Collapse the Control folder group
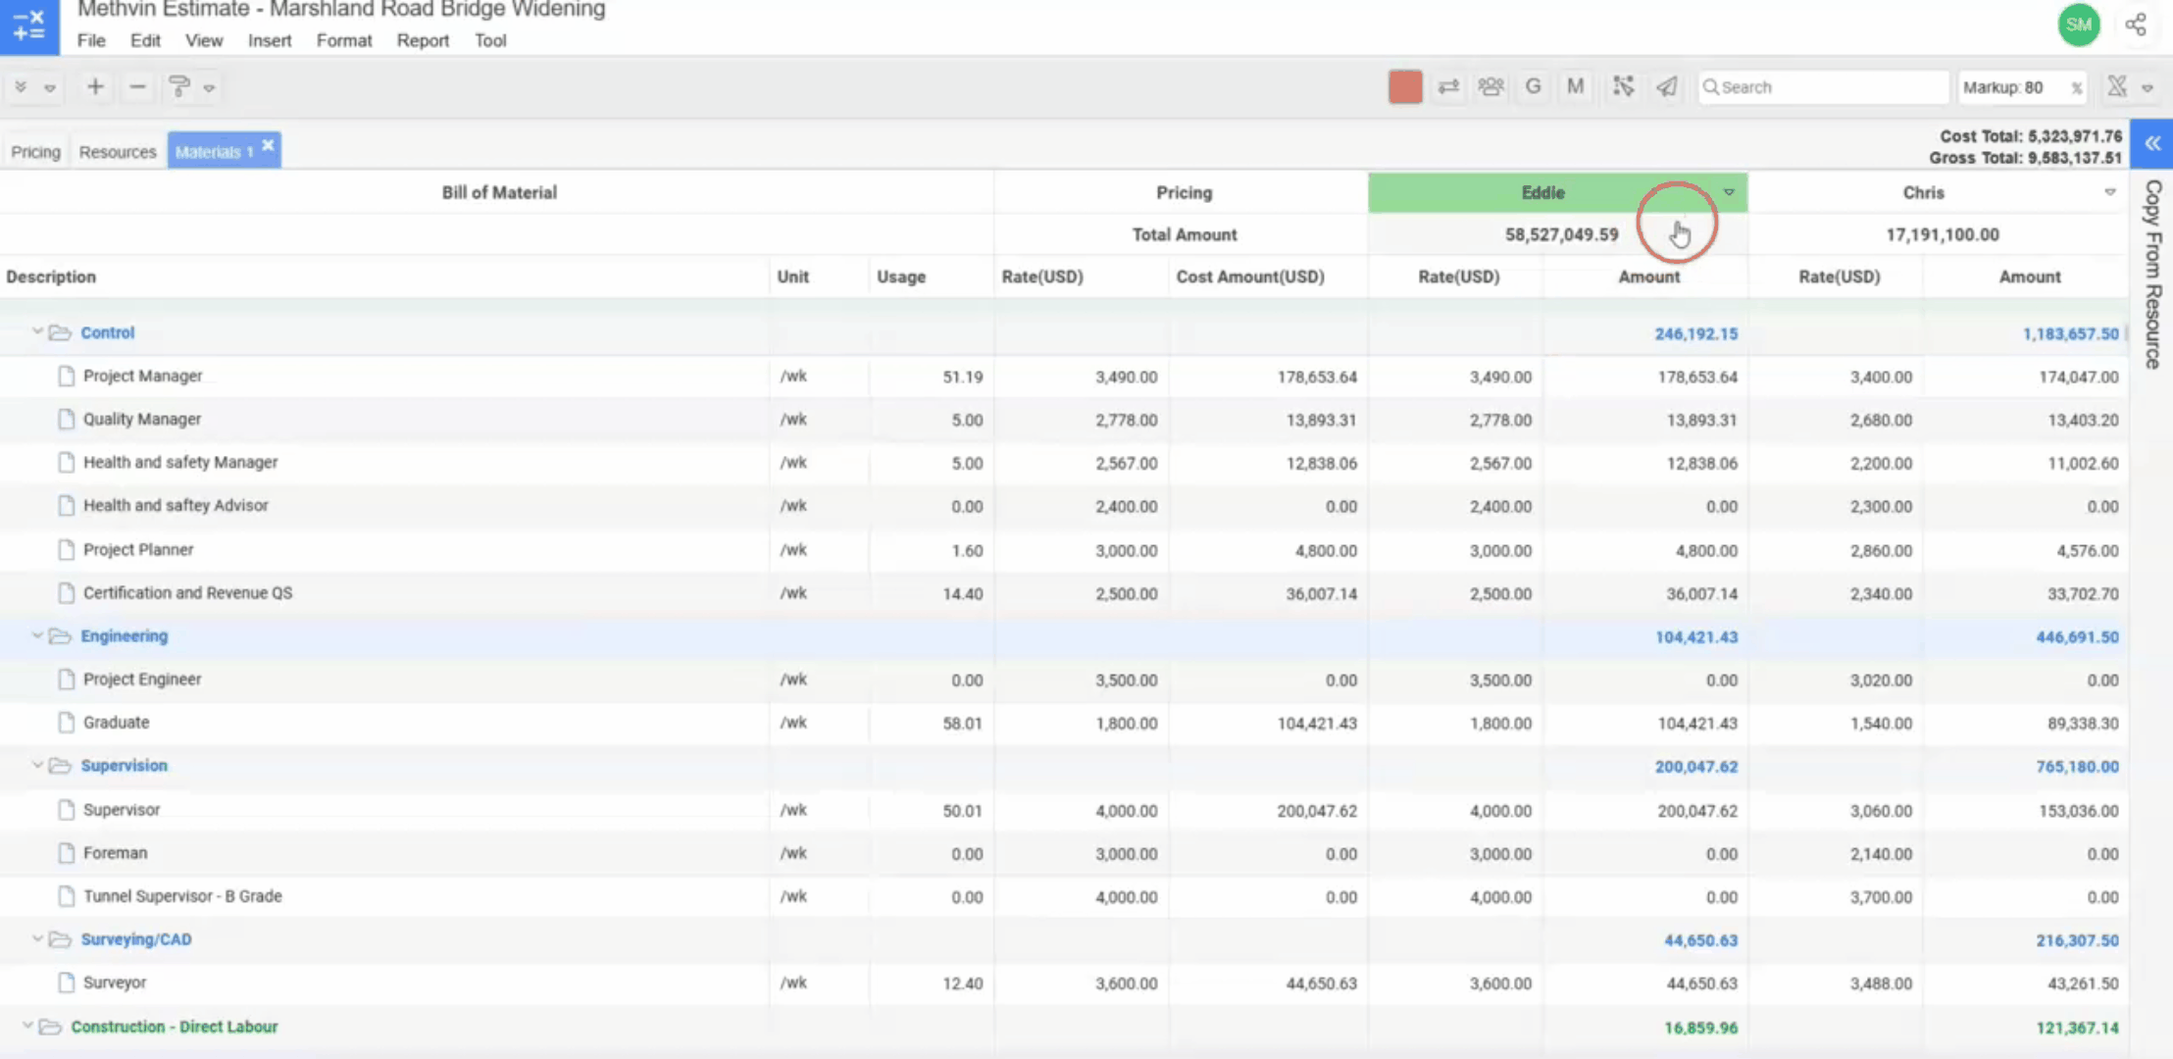2173x1059 pixels. pyautogui.click(x=37, y=332)
